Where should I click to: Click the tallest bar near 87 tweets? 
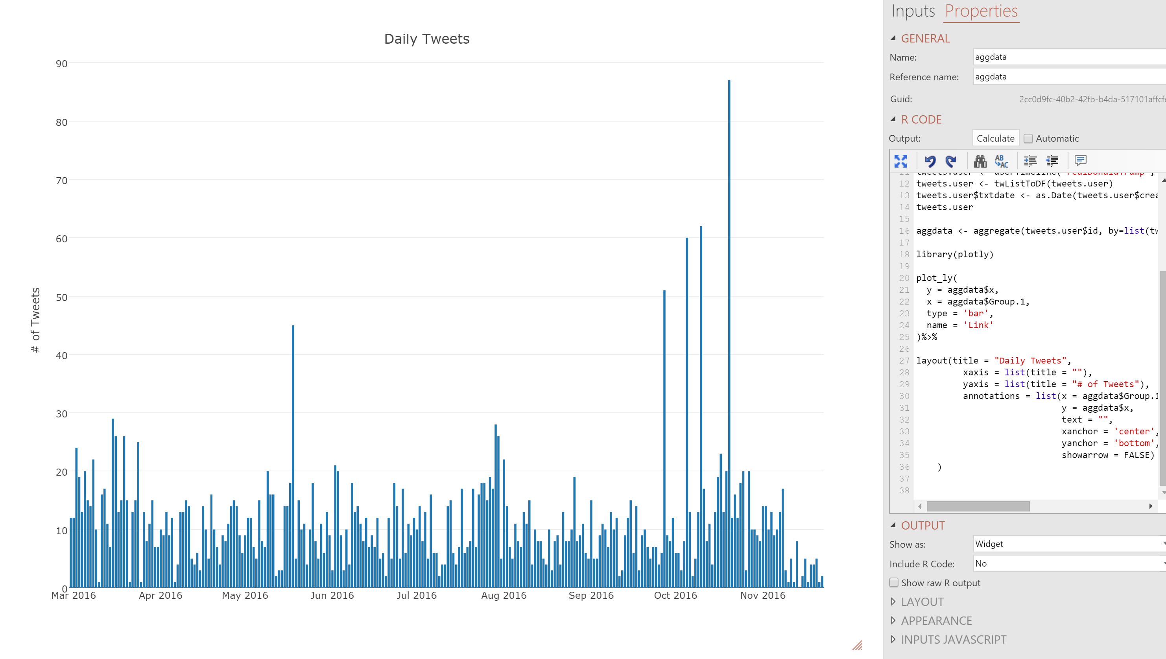[729, 334]
